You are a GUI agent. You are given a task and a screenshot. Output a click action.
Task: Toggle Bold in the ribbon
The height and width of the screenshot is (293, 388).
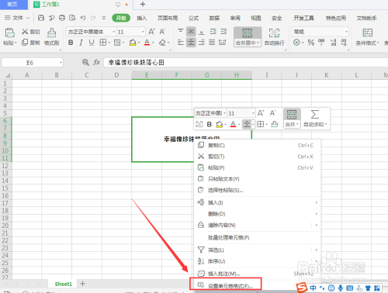[x=71, y=43]
